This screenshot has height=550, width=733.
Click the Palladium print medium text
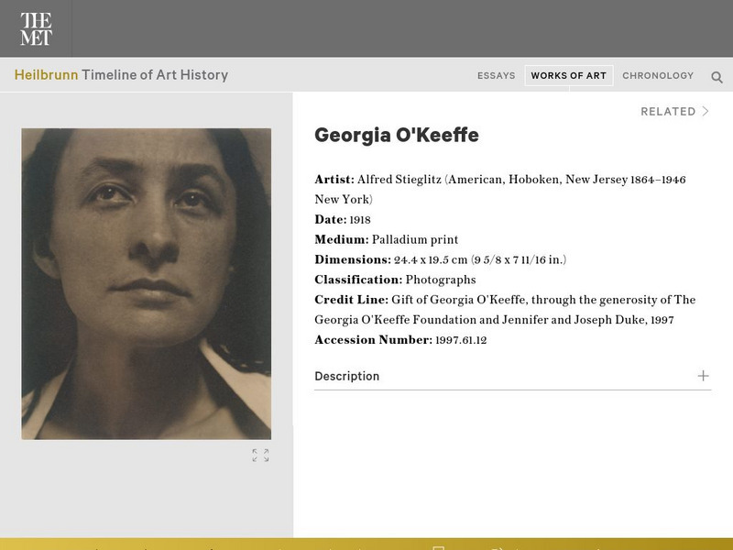coord(415,240)
